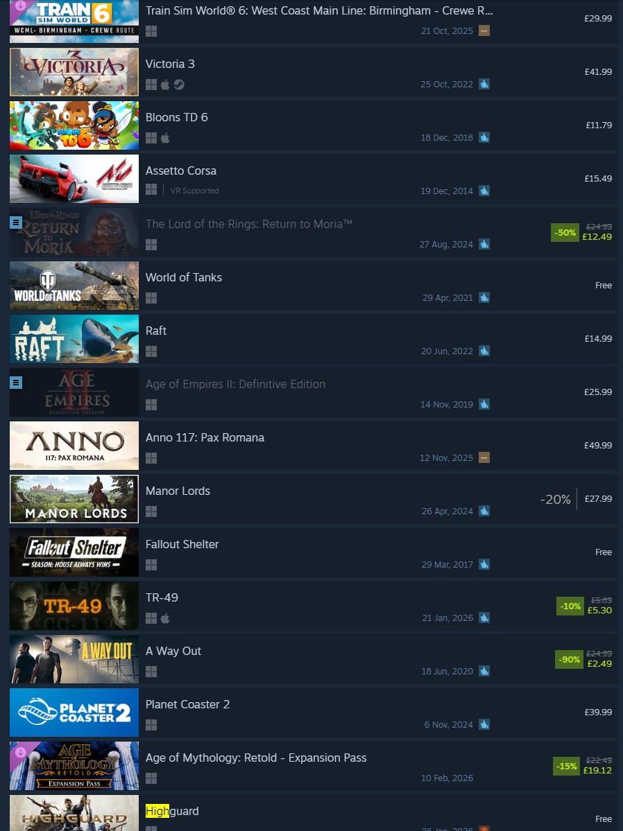Click the Planet Coaster 2 thumbnail image
The width and height of the screenshot is (623, 831).
coord(74,712)
